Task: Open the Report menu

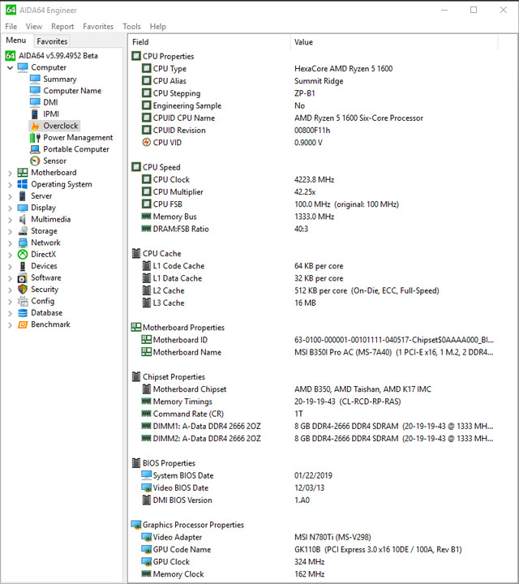Action: tap(62, 27)
